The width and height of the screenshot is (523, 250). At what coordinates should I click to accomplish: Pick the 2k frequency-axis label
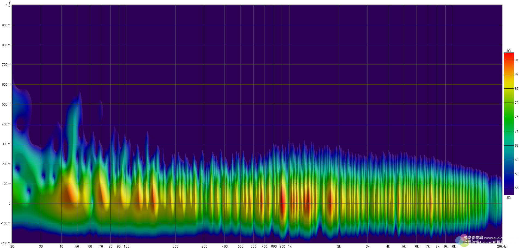coord(339,246)
